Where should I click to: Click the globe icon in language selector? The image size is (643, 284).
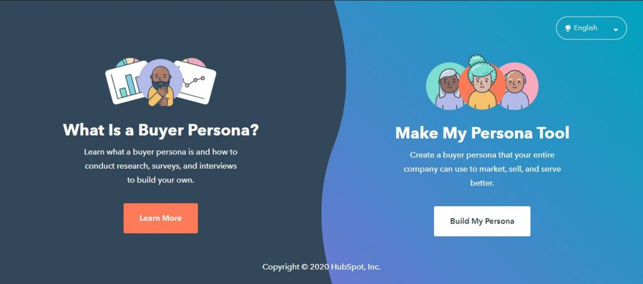(568, 28)
